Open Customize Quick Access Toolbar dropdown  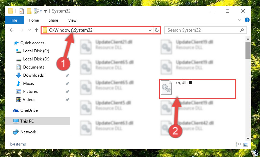pos(45,11)
